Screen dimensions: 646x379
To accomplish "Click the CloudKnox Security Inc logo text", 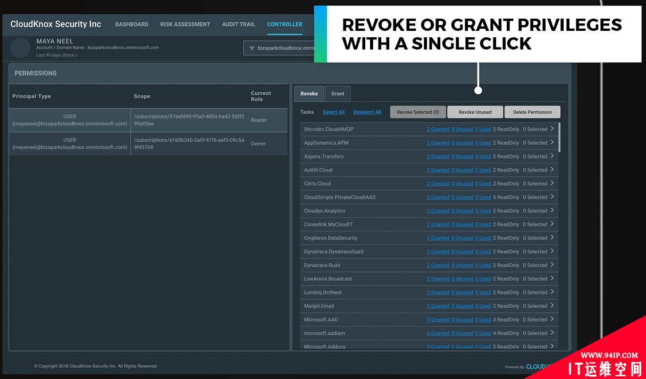I will [x=56, y=24].
